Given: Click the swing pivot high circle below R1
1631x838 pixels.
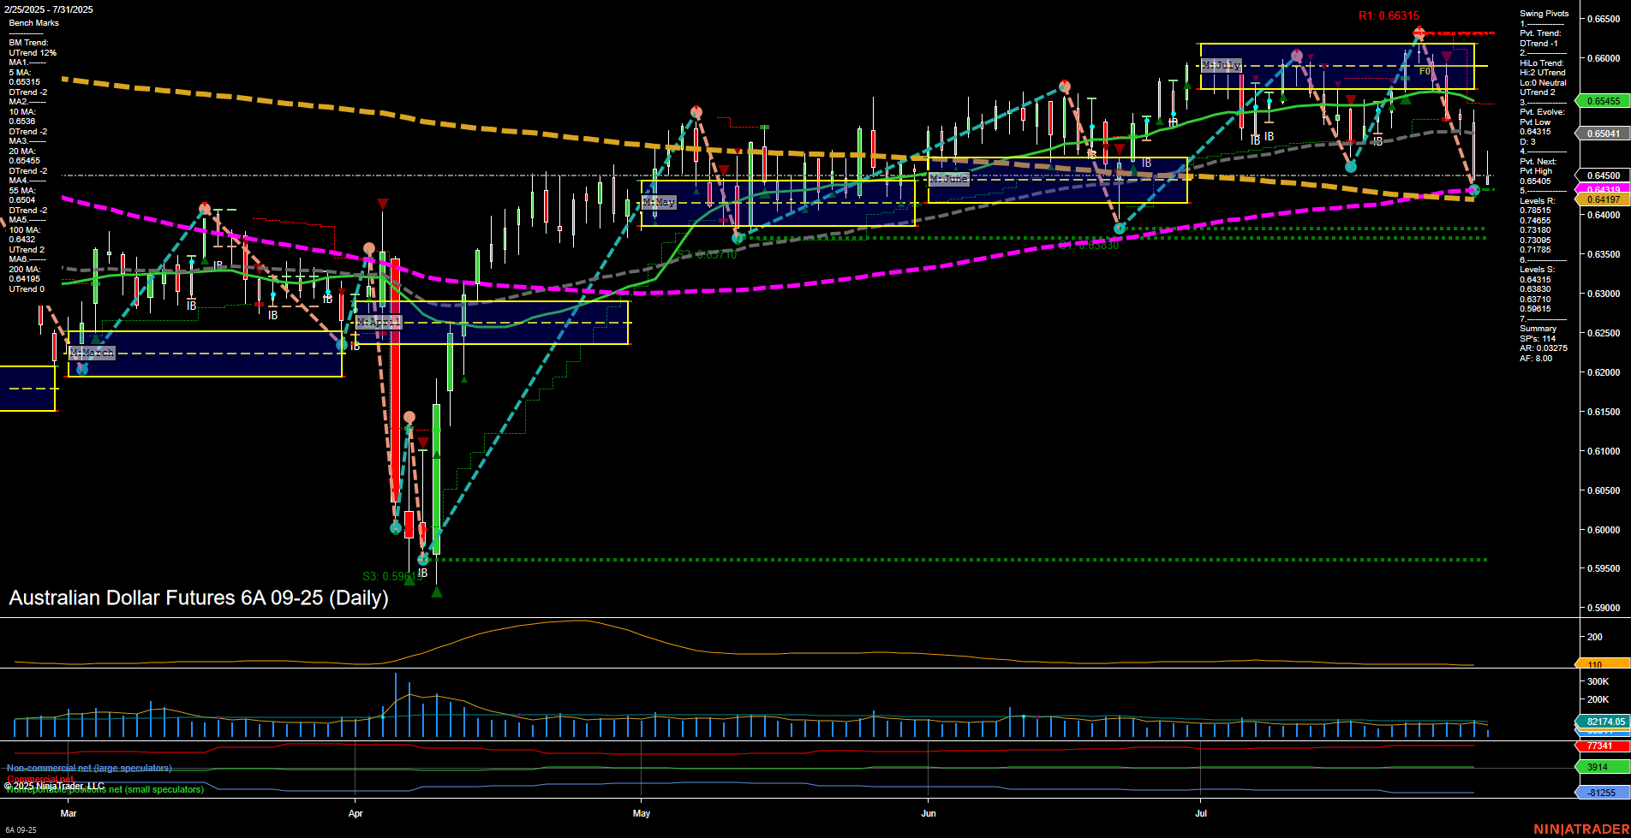Looking at the screenshot, I should coord(1419,33).
